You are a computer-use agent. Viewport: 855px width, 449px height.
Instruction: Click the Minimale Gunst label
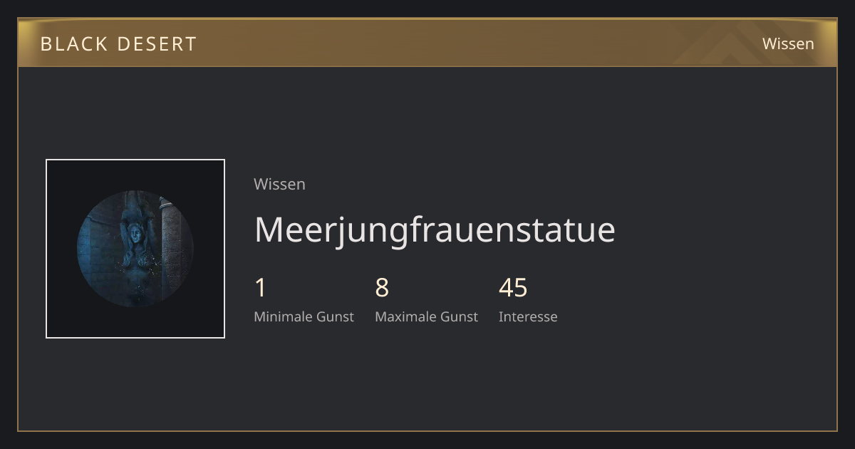click(304, 316)
